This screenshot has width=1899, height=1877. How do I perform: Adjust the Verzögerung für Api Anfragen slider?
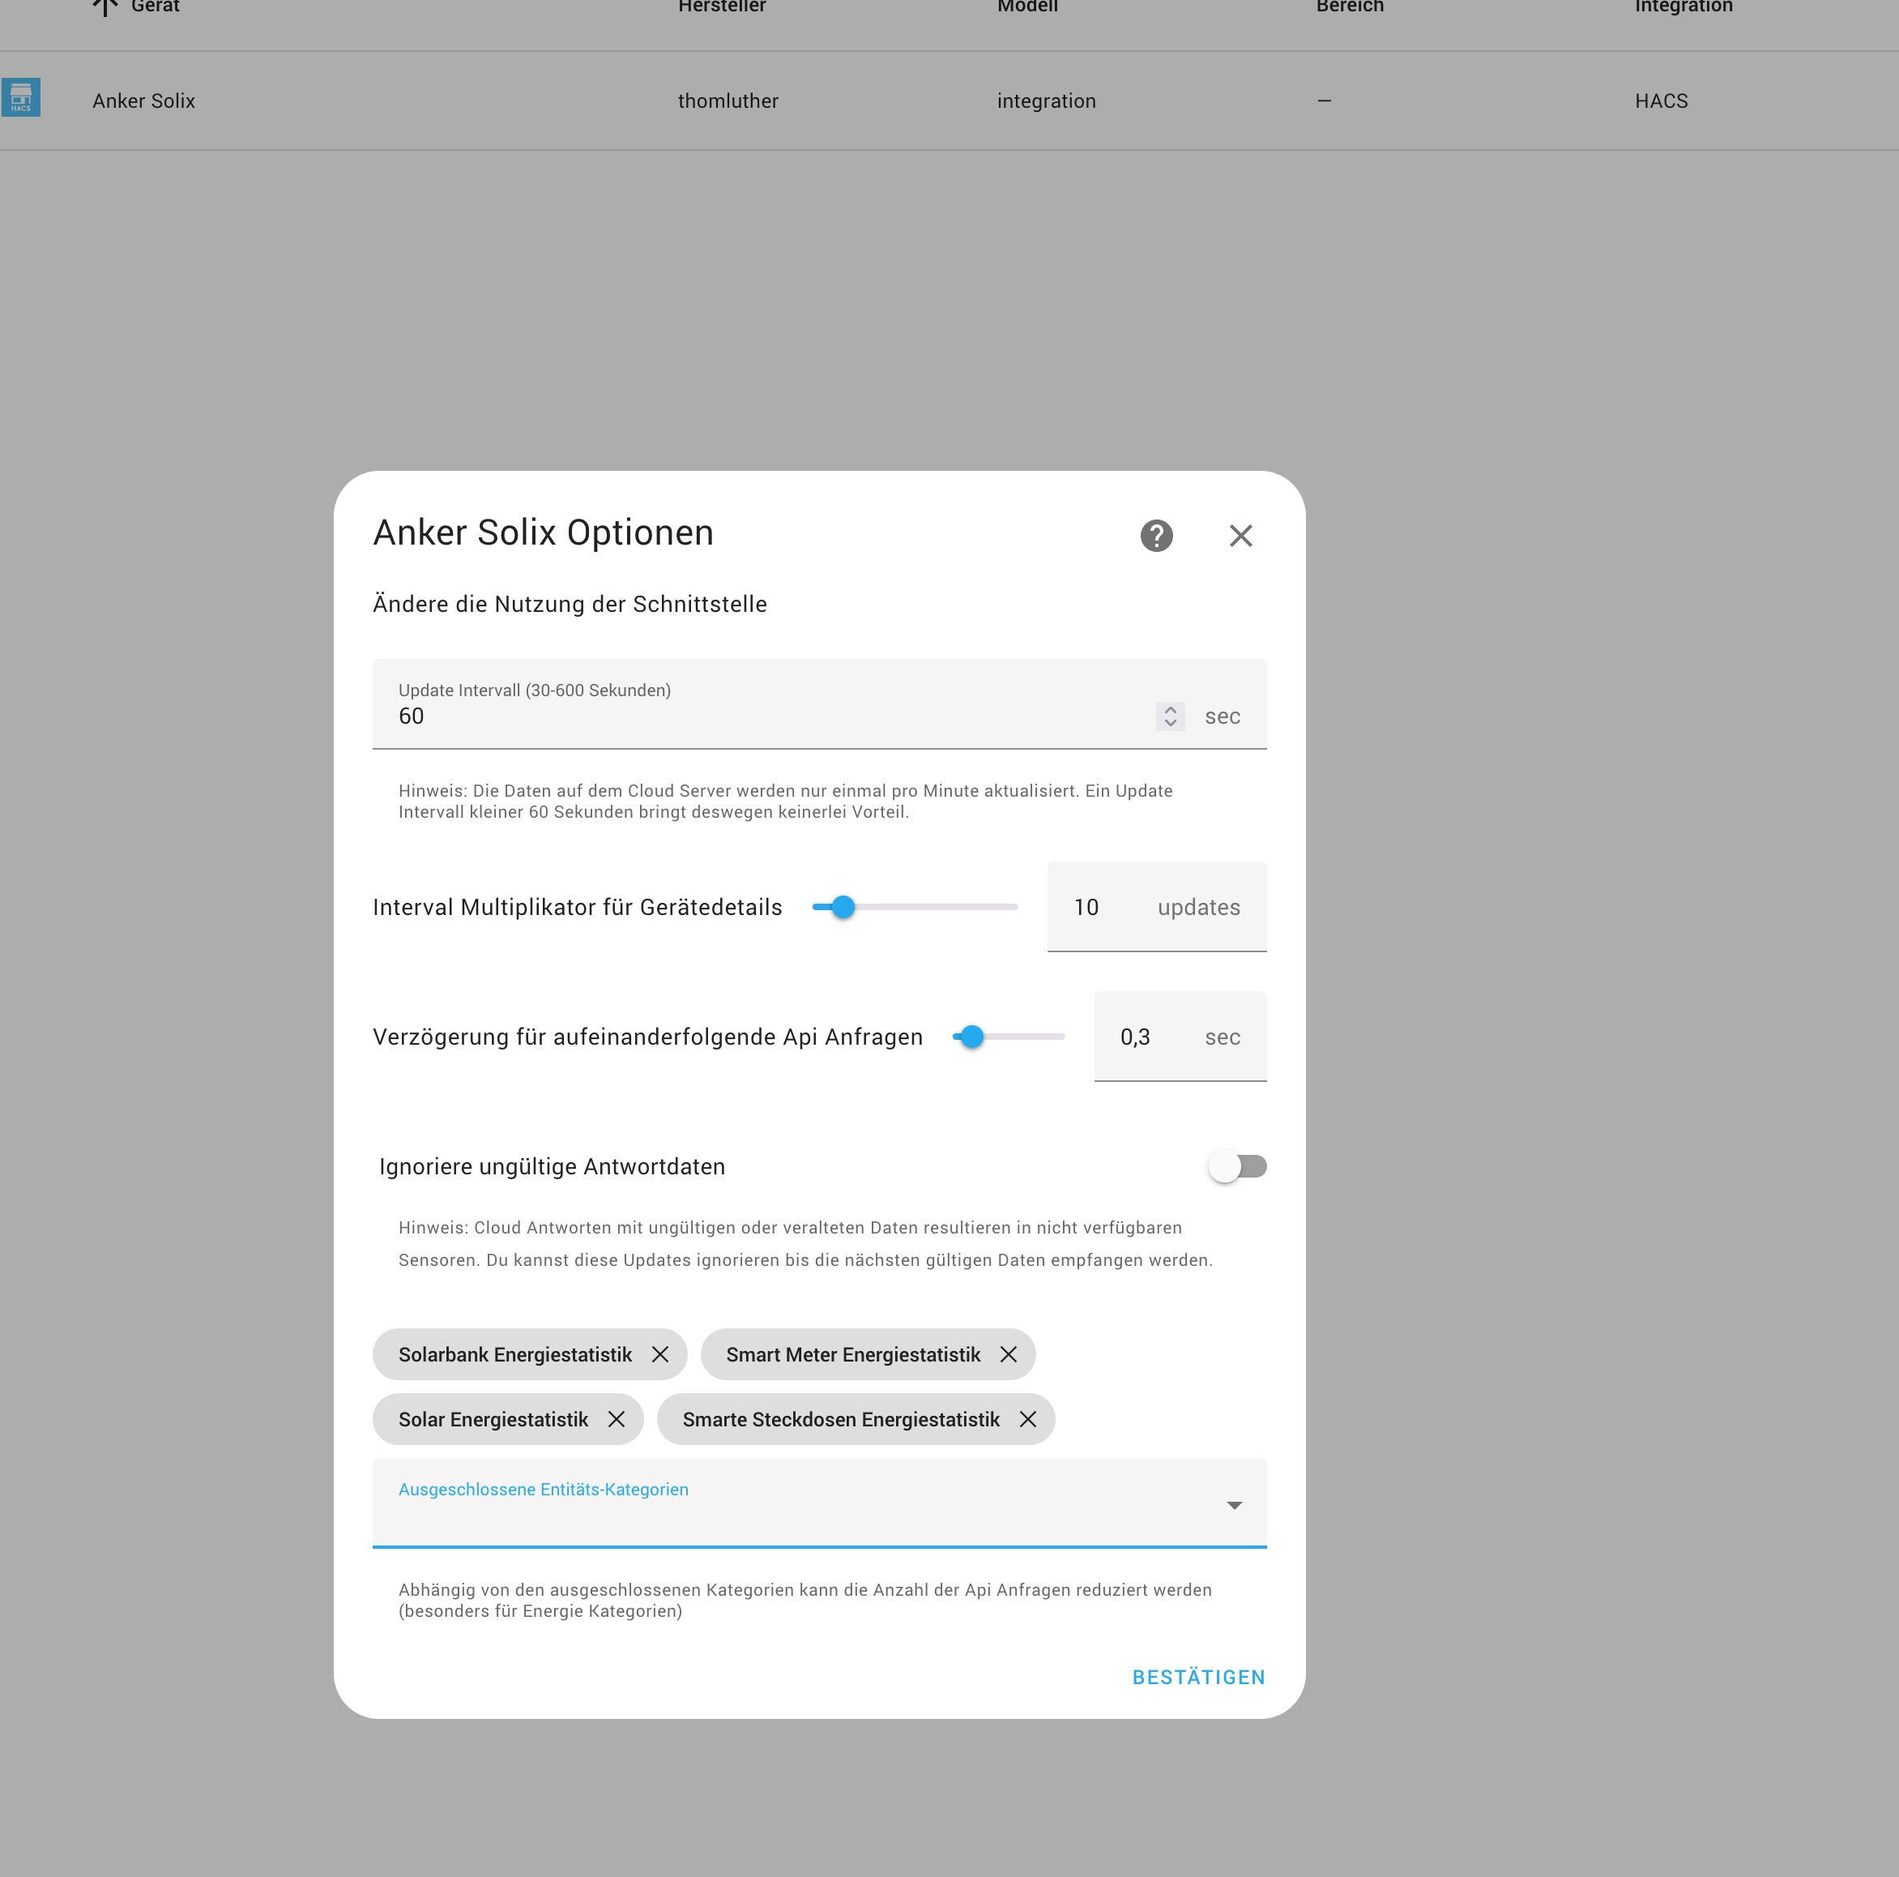(x=1009, y=1037)
